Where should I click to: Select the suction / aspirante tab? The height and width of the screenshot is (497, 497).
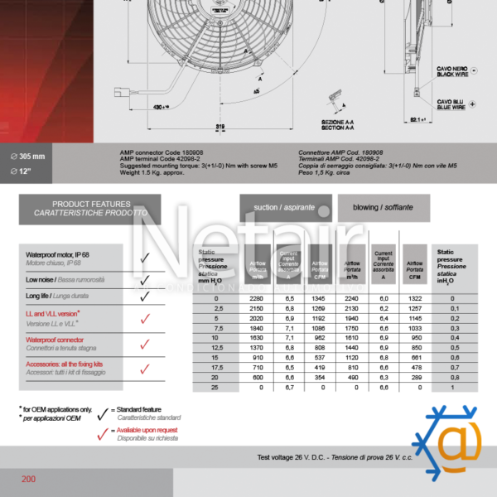(285, 208)
